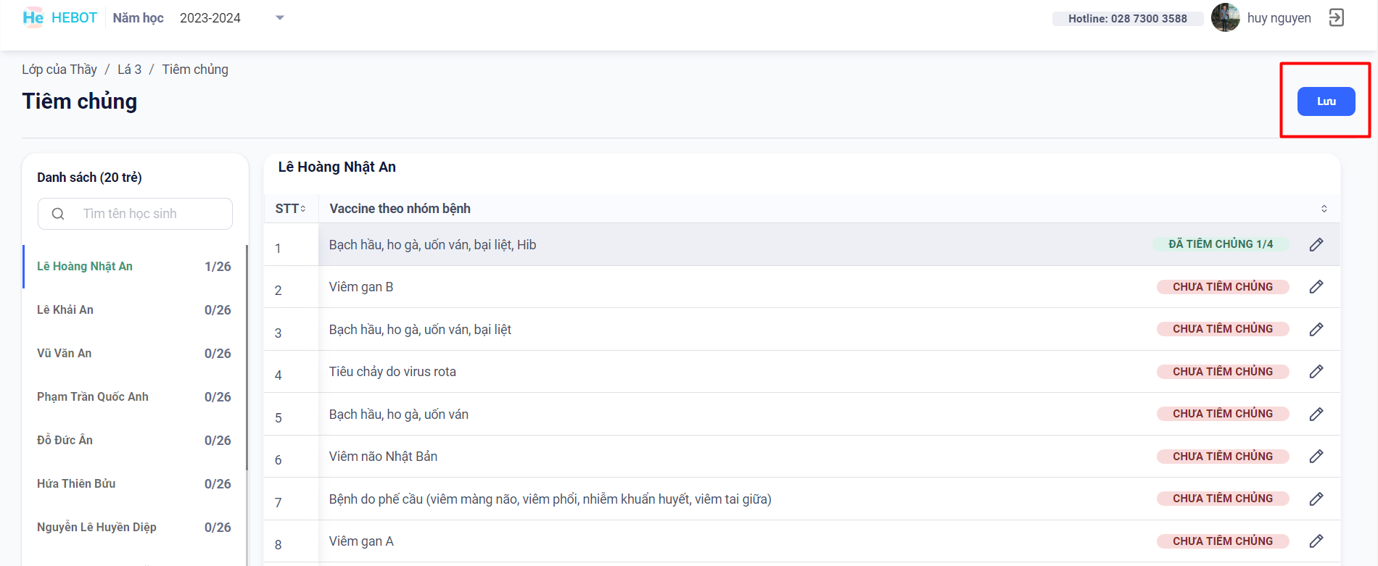Viewport: 1378px width, 566px height.
Task: Click the pencil icon for Viêm não Nhật Bản
Action: (1316, 457)
